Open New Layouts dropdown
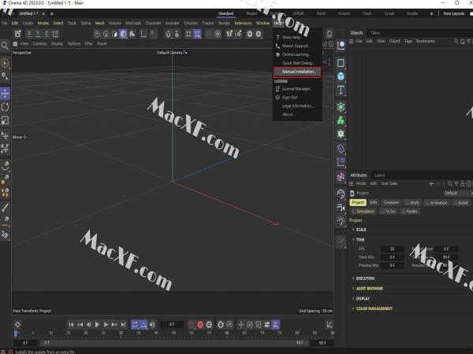This screenshot has height=354, width=473. [454, 13]
